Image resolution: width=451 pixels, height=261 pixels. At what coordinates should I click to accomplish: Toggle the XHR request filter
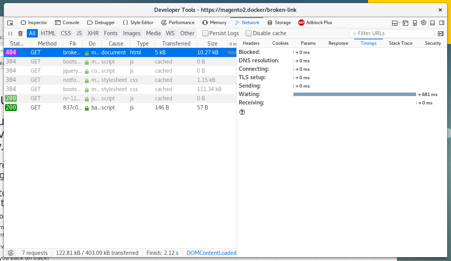point(93,33)
